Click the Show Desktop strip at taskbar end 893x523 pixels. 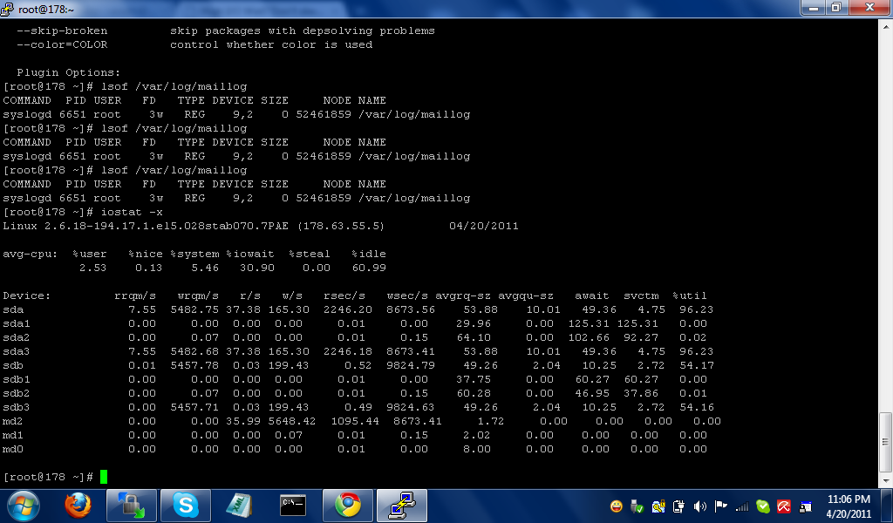tap(888, 506)
